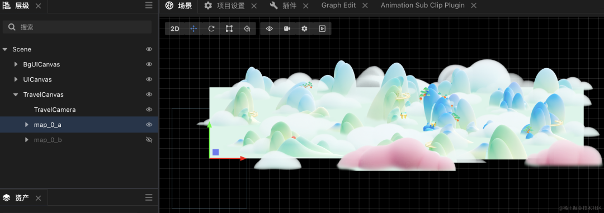Close the 项目设置 tab
This screenshot has width=604, height=213.
[254, 6]
